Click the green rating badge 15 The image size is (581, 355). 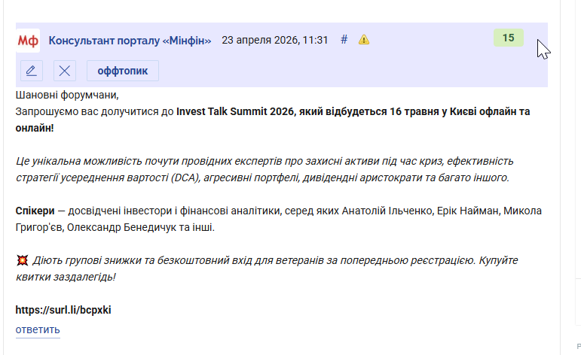[508, 38]
